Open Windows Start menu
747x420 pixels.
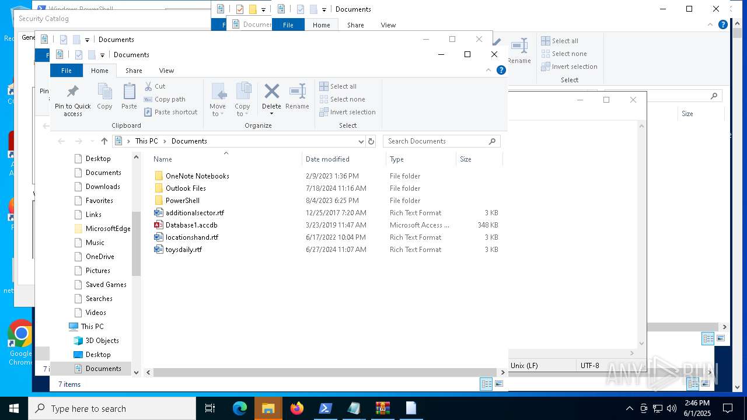(x=14, y=408)
